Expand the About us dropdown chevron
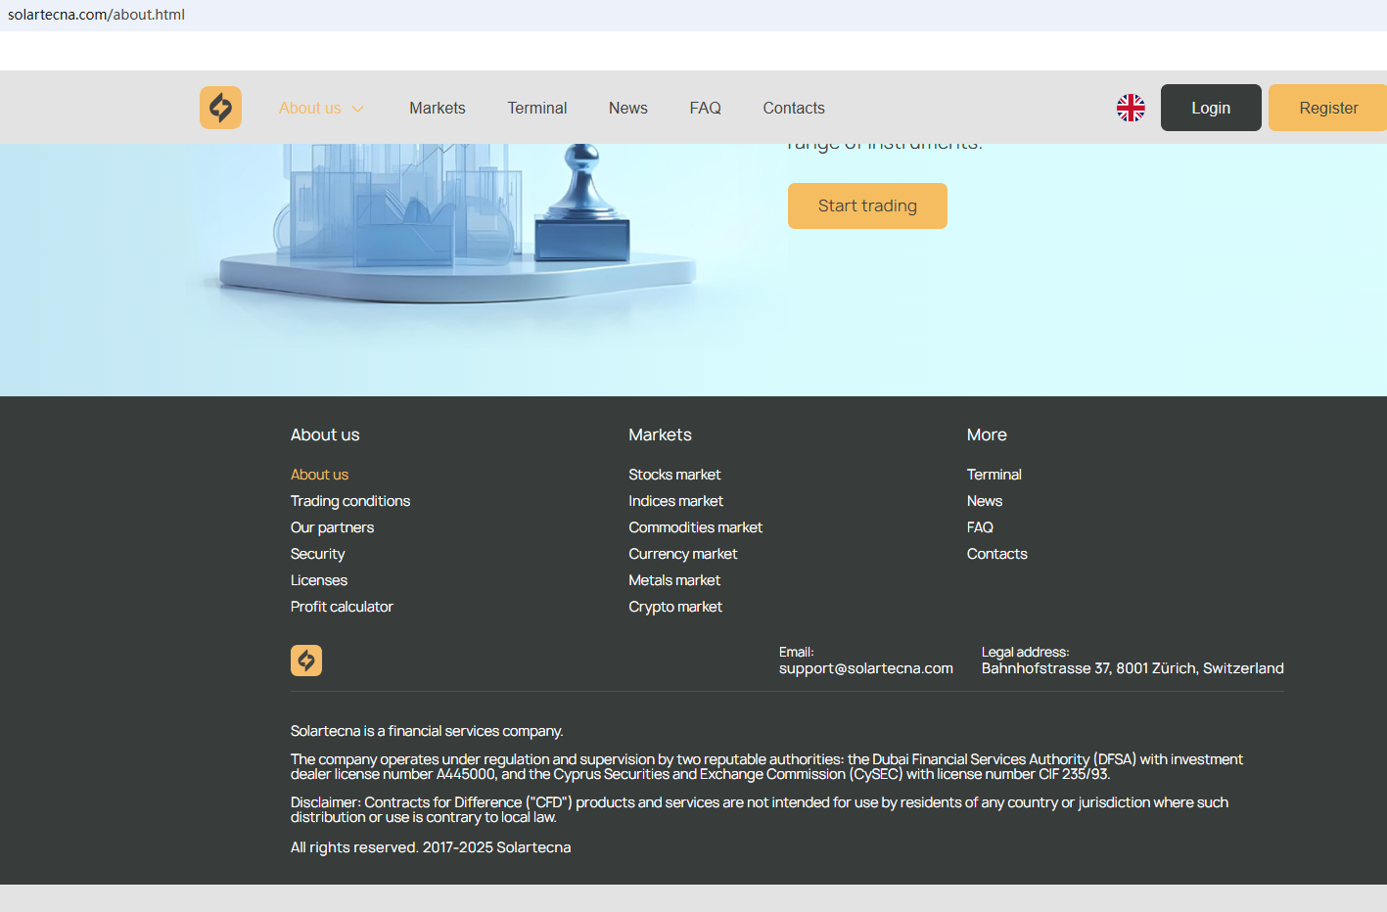 358,109
